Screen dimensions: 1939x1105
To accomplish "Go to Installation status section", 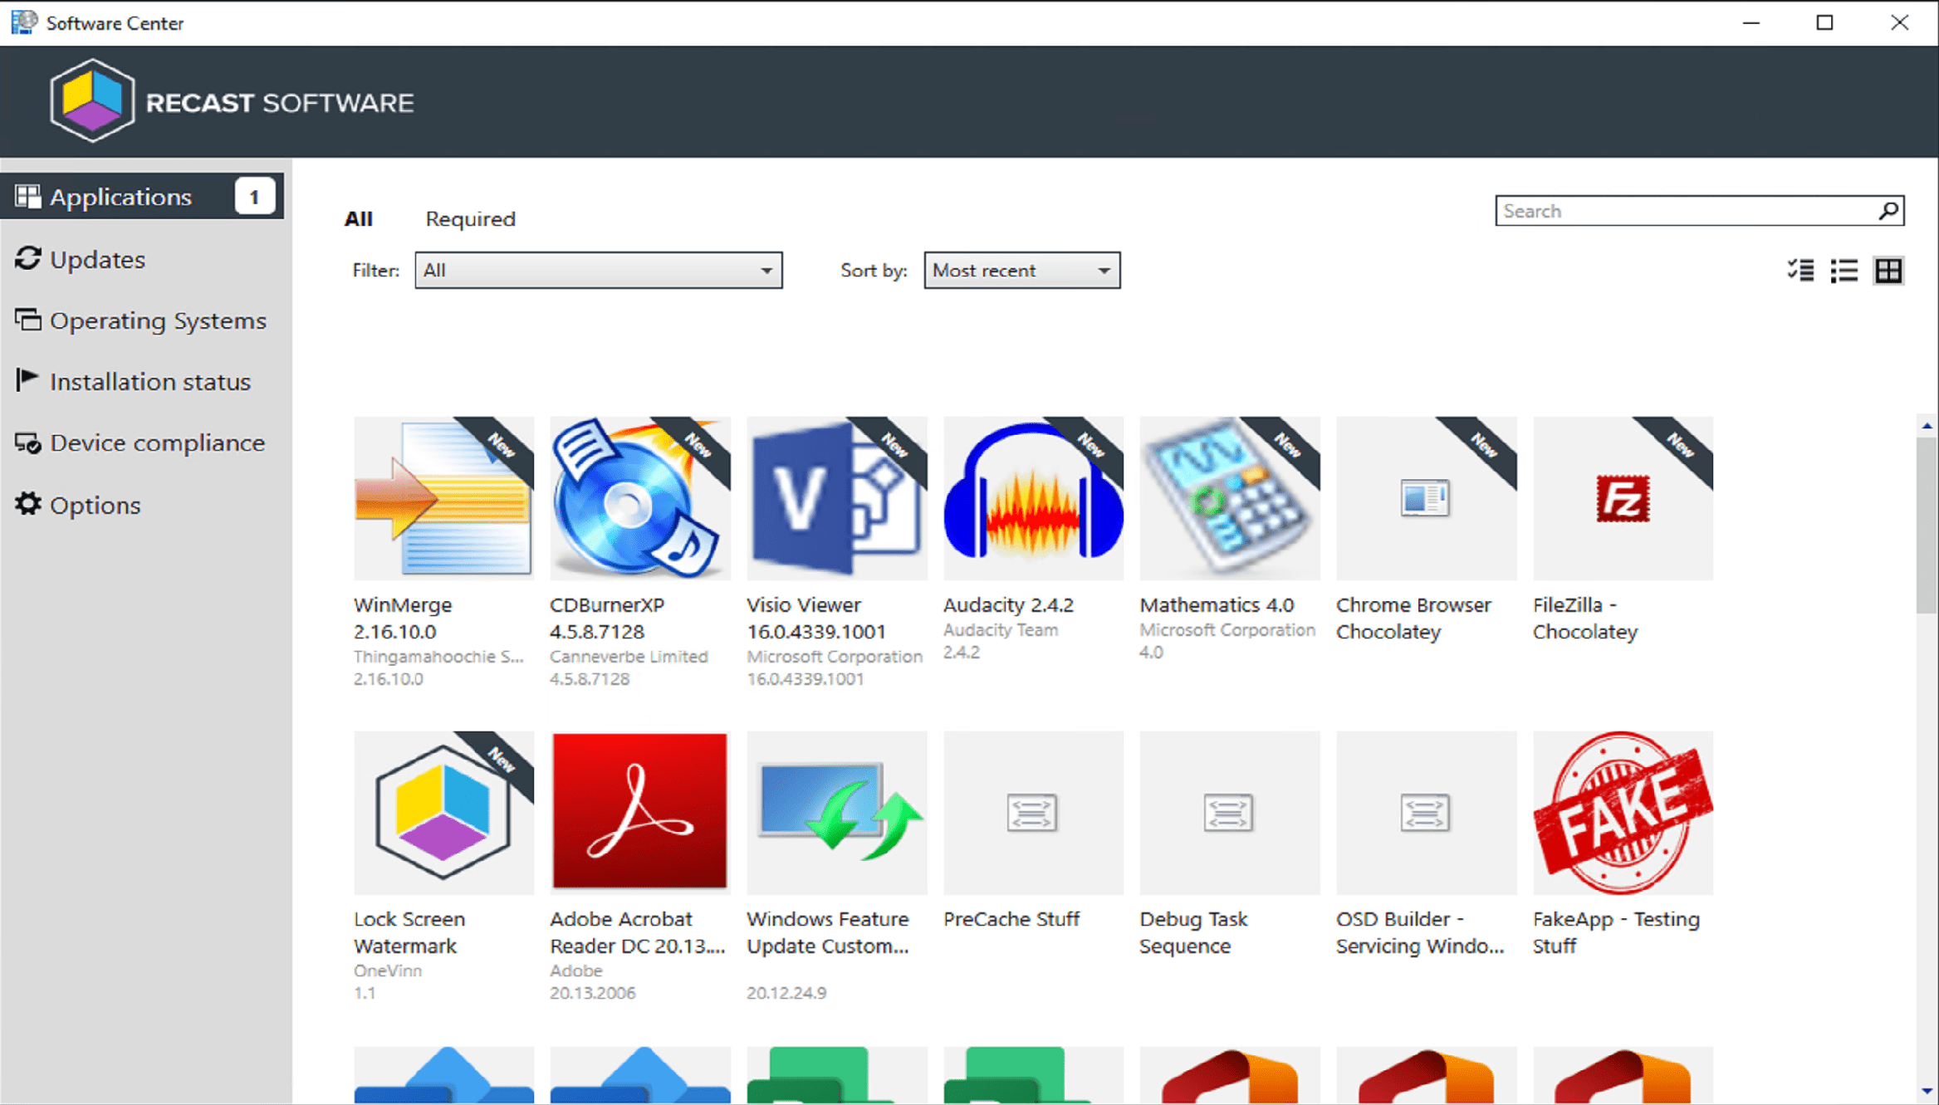I will point(149,382).
